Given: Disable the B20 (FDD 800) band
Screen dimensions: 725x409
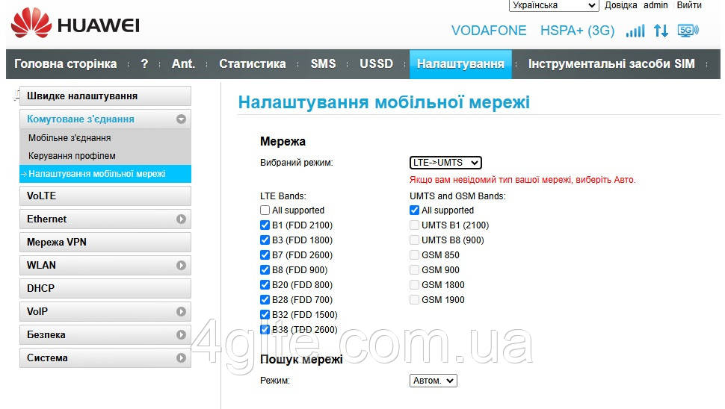Looking at the screenshot, I should tap(265, 285).
